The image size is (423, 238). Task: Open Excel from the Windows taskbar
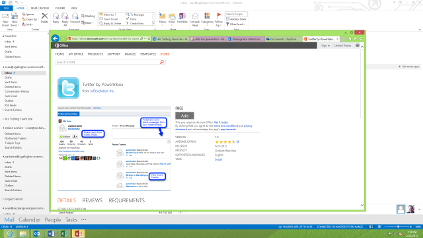64,233
